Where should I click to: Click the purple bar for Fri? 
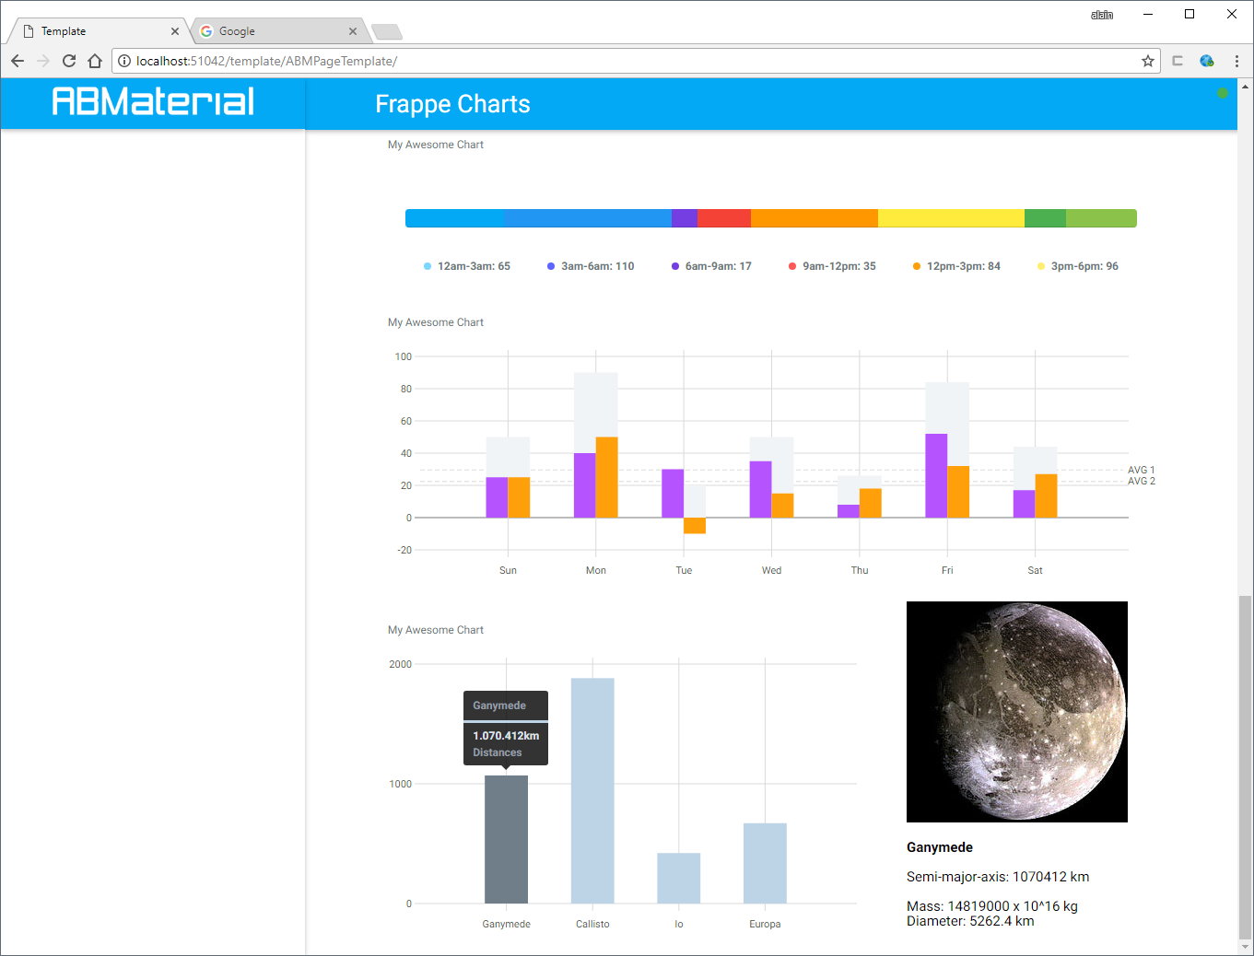click(x=936, y=475)
